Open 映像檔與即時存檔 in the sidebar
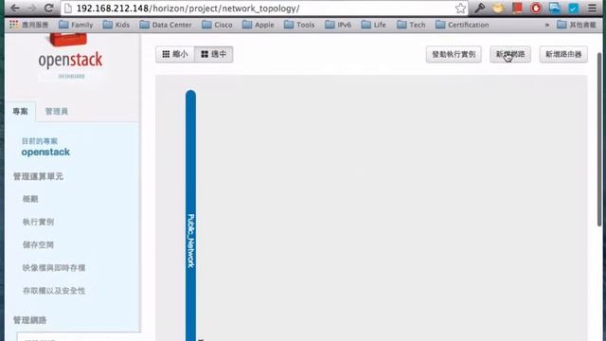This screenshot has height=341, width=606. coord(54,267)
